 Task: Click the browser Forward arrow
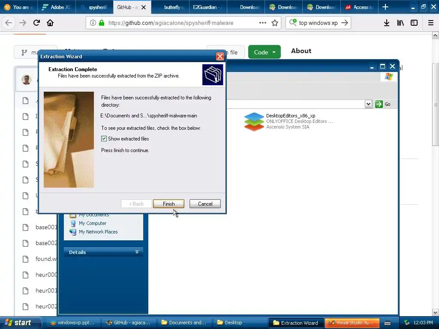(23, 23)
